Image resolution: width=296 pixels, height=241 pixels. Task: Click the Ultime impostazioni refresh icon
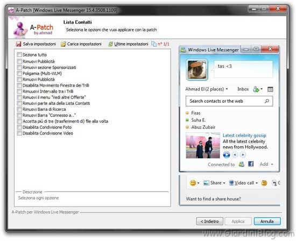point(110,44)
